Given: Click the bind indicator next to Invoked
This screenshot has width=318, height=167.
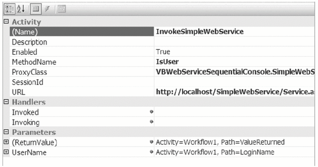Looking at the screenshot, I should pos(152,112).
